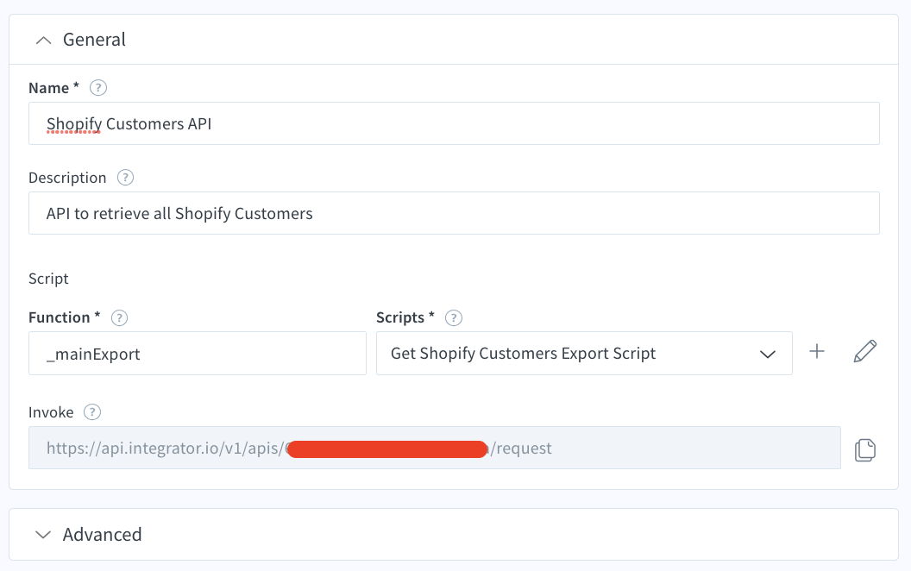Open the Name field help tooltip
Image resolution: width=911 pixels, height=571 pixels.
[97, 87]
